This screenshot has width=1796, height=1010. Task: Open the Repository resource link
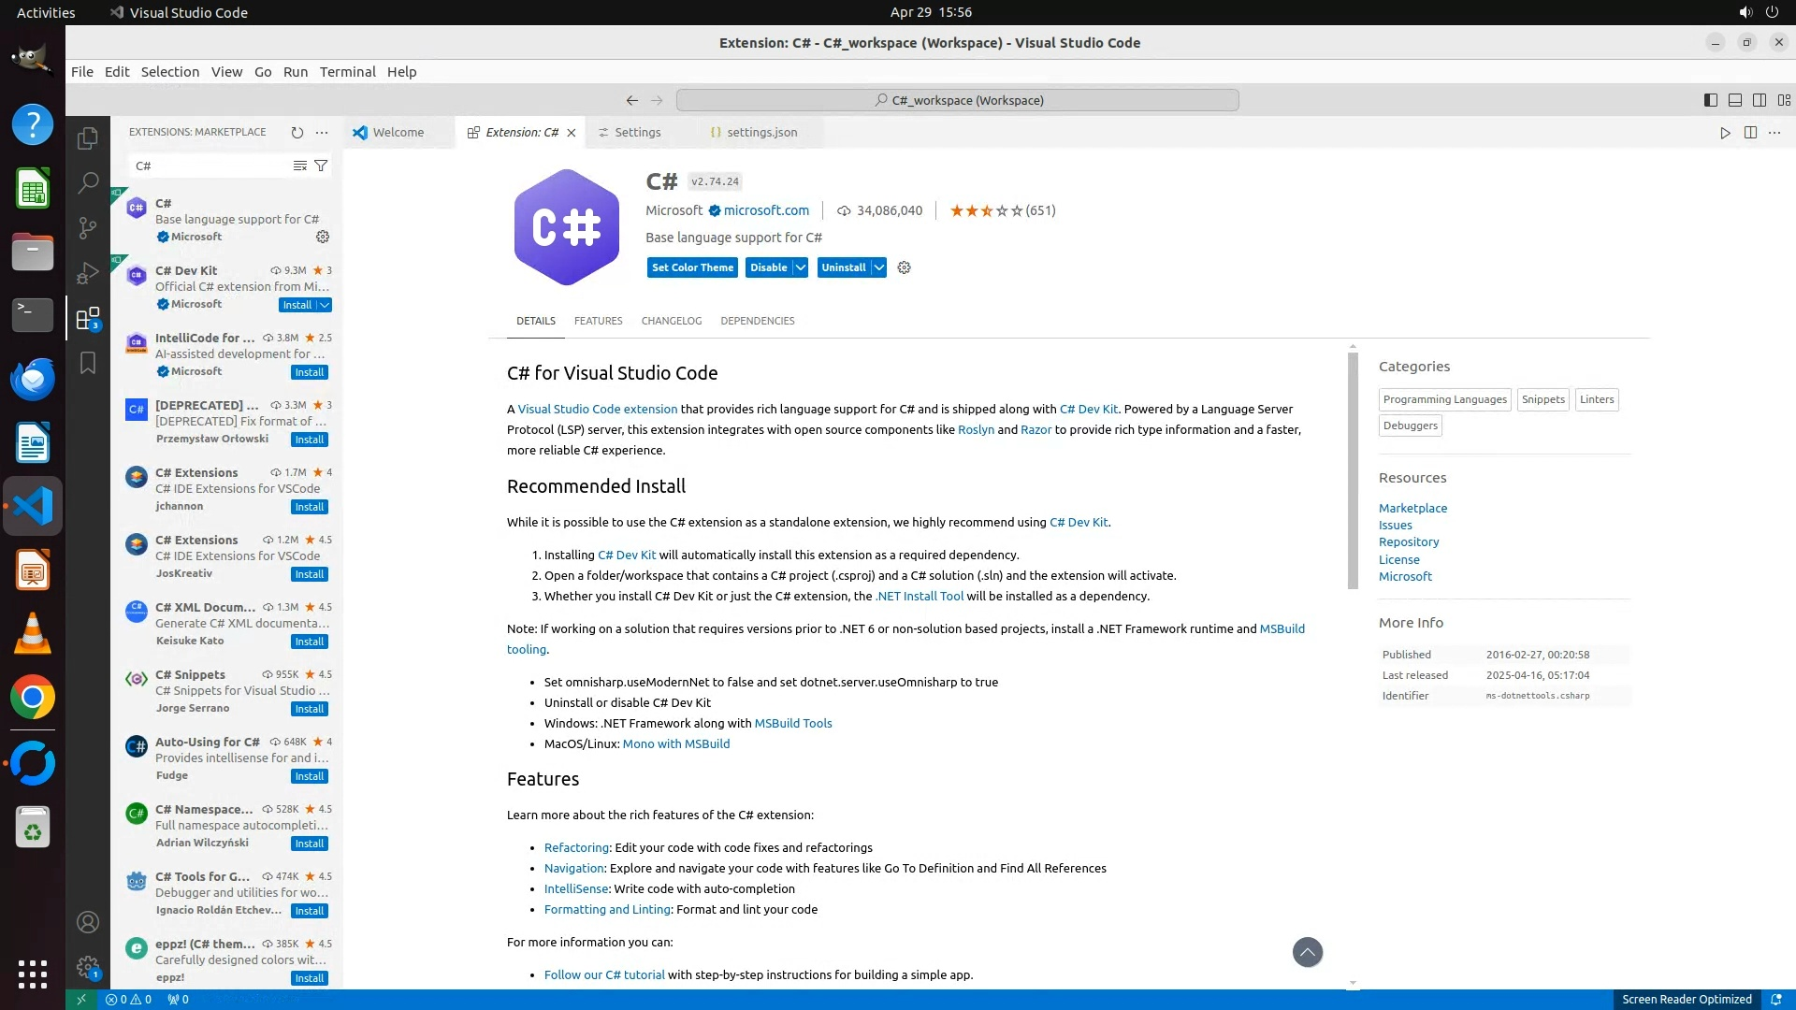tap(1408, 542)
